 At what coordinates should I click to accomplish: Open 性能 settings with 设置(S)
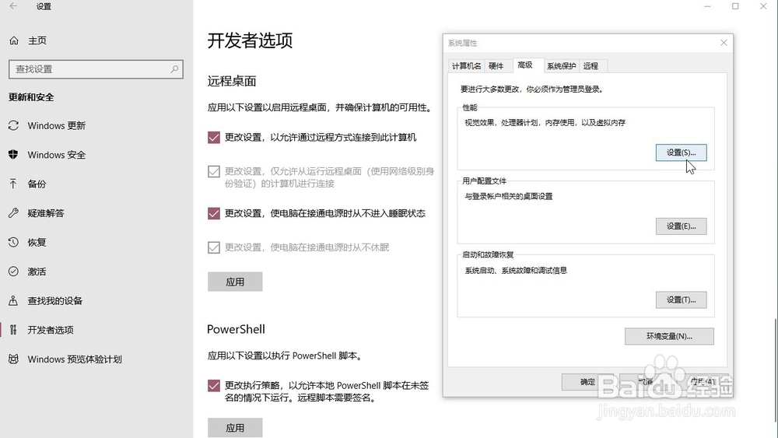click(682, 152)
